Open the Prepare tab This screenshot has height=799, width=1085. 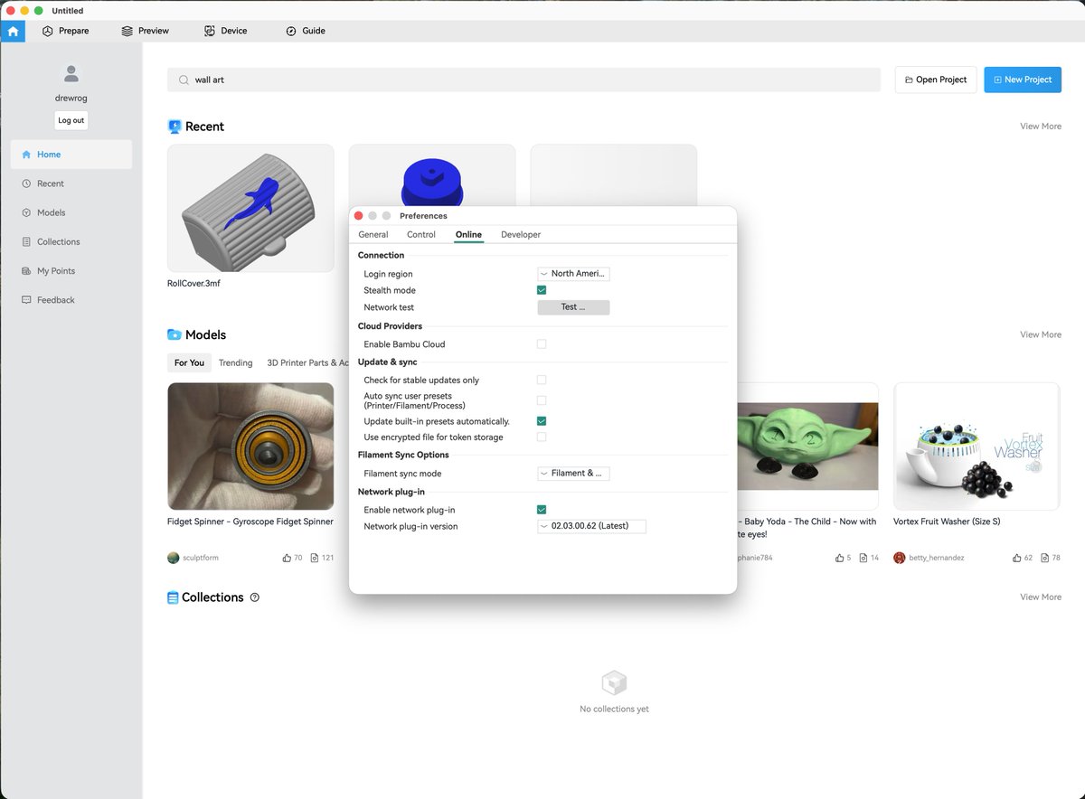point(65,31)
